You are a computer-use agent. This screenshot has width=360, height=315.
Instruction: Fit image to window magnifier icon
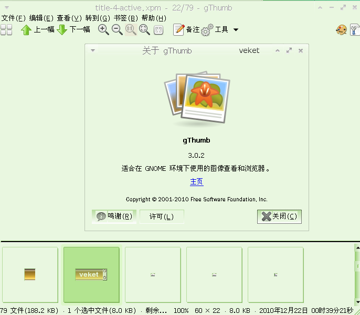click(145, 29)
